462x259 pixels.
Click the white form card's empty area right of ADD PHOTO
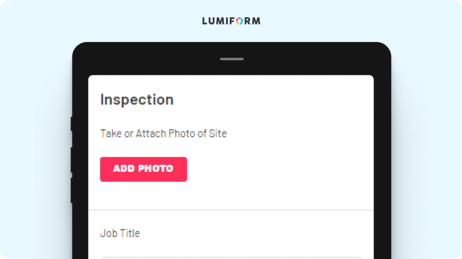tap(280, 169)
